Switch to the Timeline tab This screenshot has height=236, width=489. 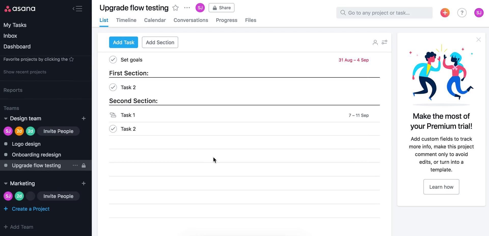[x=126, y=20]
